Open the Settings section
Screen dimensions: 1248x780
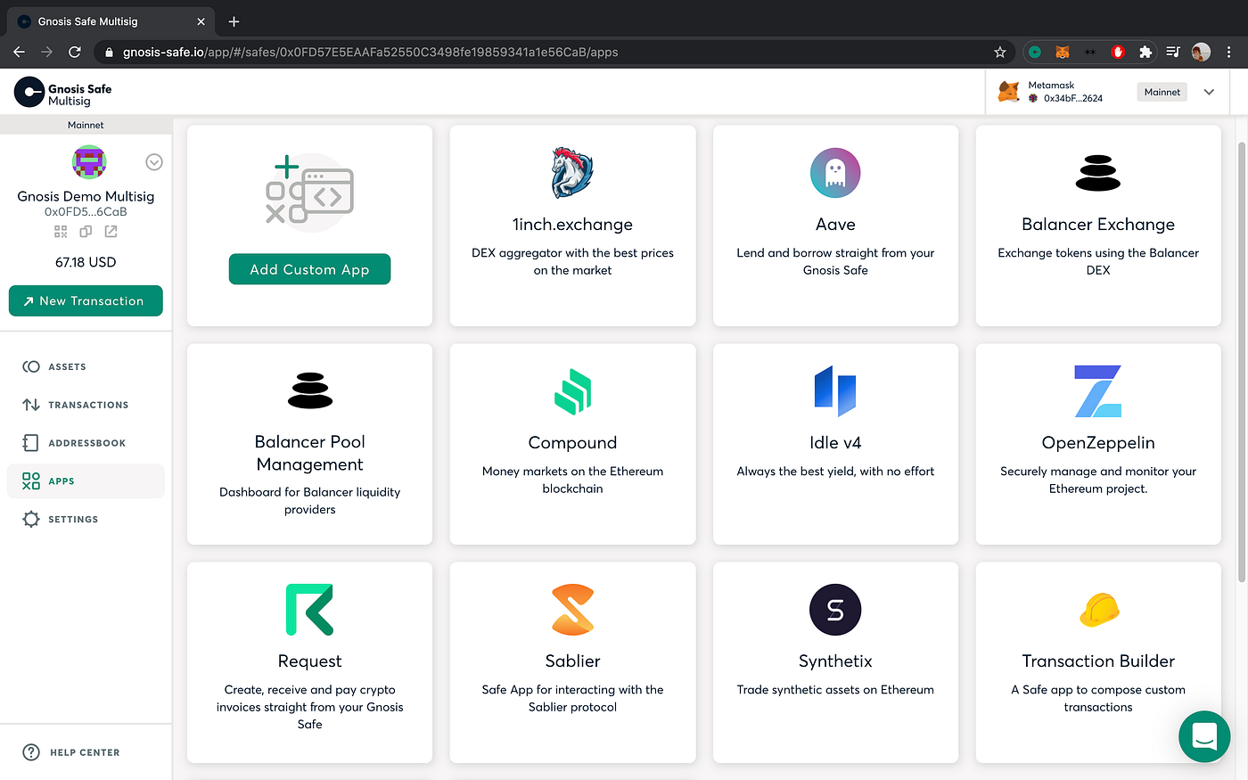86,519
